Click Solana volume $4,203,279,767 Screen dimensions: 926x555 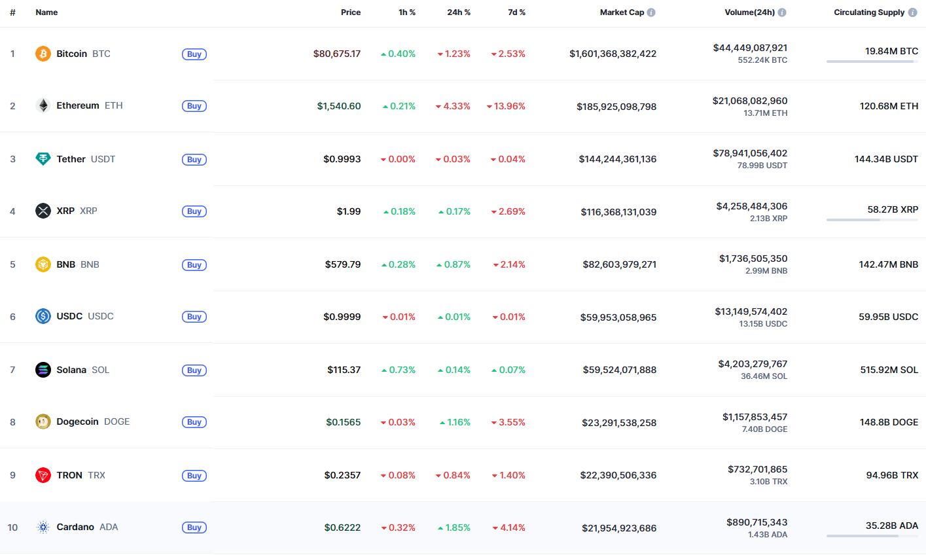coord(753,364)
